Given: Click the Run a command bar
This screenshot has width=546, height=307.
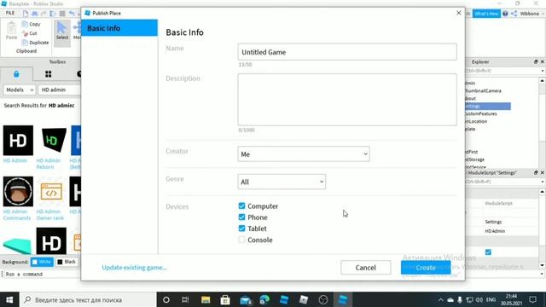Looking at the screenshot, I should pos(42,274).
